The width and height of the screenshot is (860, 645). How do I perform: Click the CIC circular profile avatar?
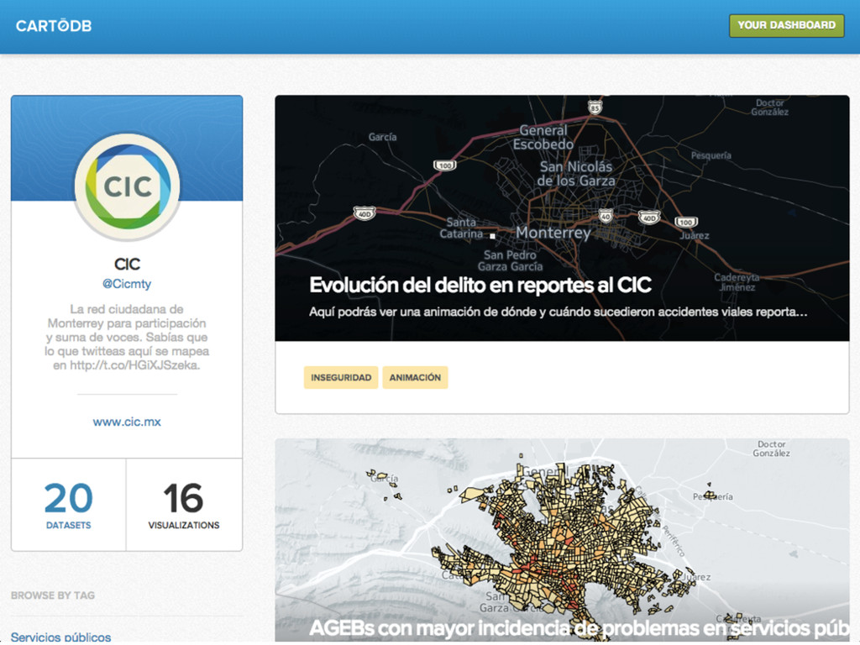tap(128, 186)
